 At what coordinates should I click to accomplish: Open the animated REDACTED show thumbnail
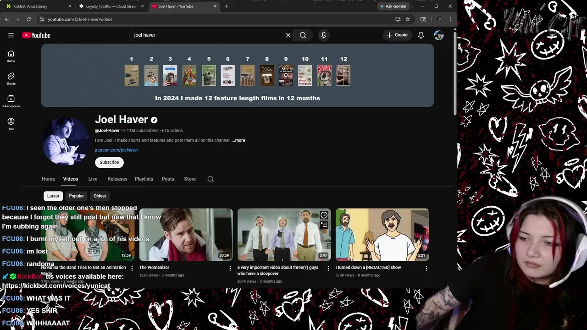[x=382, y=235]
